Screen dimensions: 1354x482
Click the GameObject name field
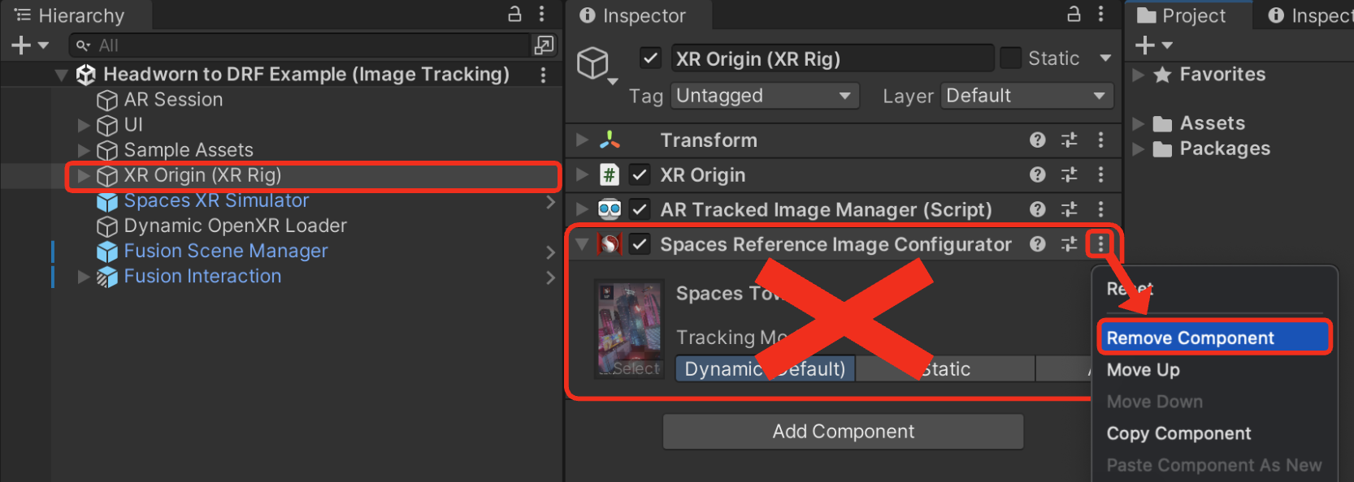tap(832, 58)
